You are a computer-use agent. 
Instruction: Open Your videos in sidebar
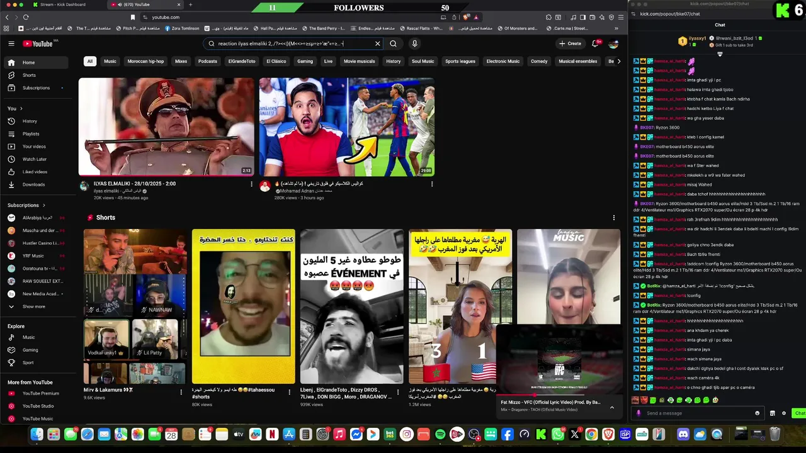[37, 146]
